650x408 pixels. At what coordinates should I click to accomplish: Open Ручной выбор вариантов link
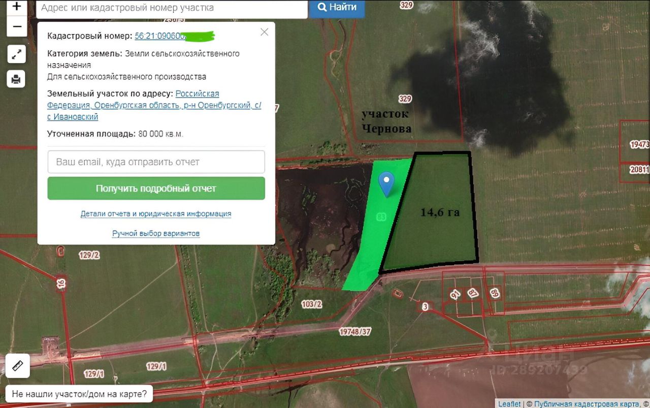pos(156,233)
